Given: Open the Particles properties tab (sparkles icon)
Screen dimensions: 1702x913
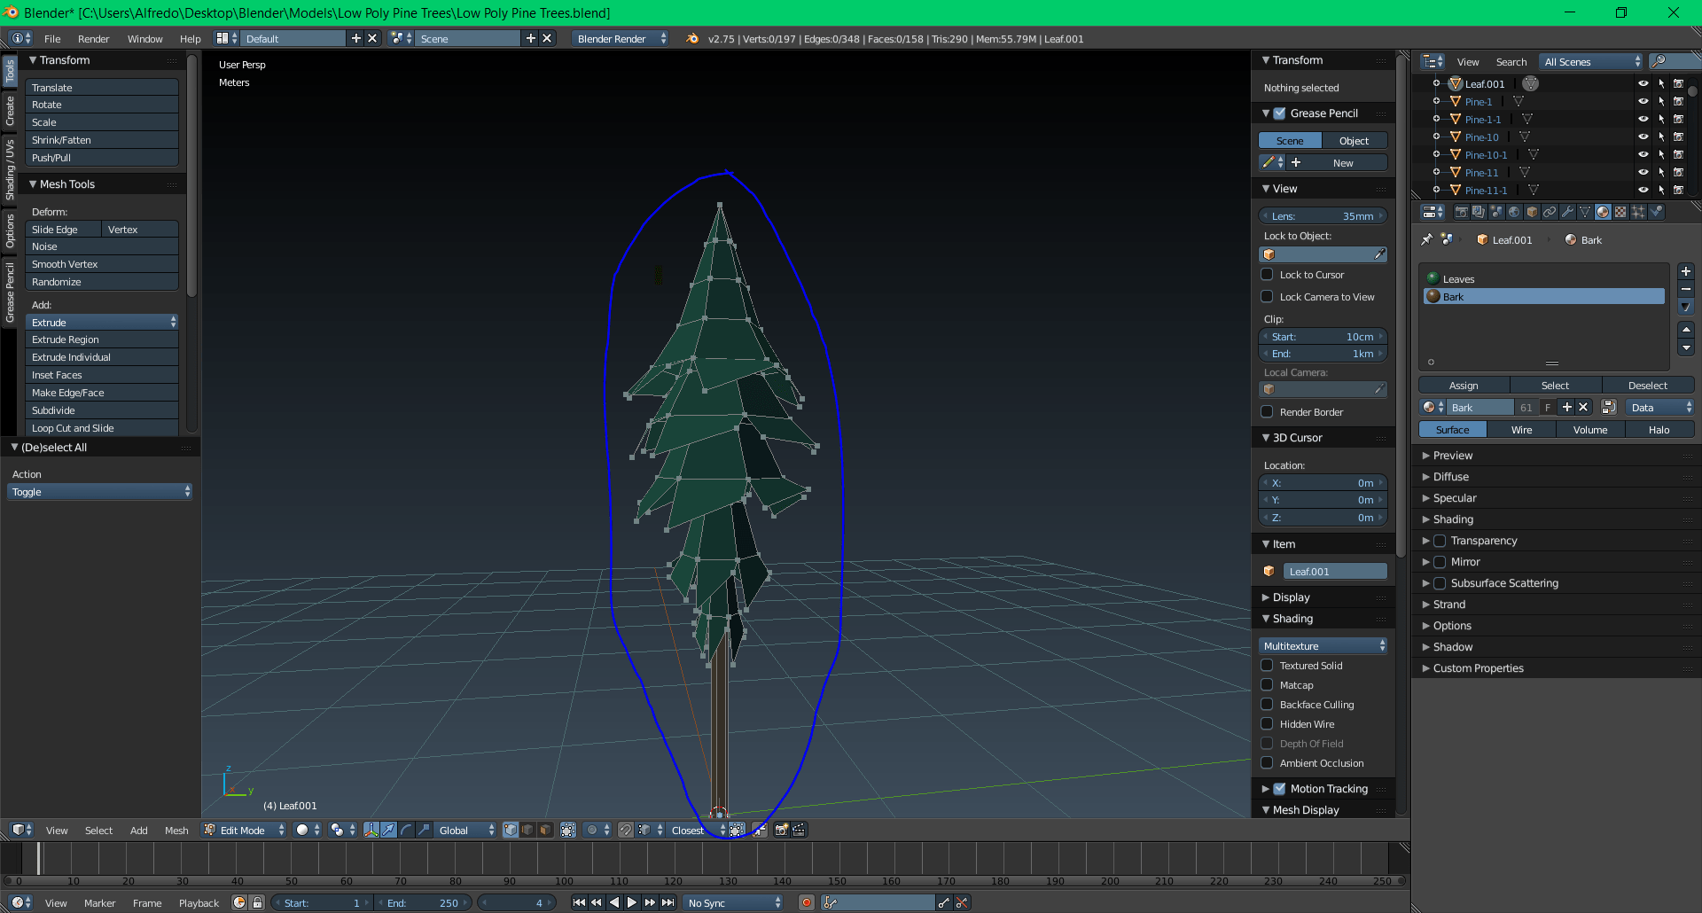Looking at the screenshot, I should [1639, 212].
